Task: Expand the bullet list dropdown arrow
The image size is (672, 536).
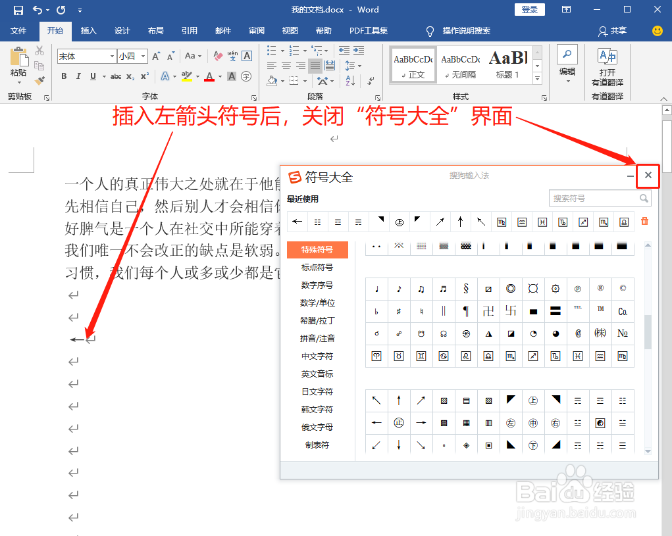Action: 282,51
